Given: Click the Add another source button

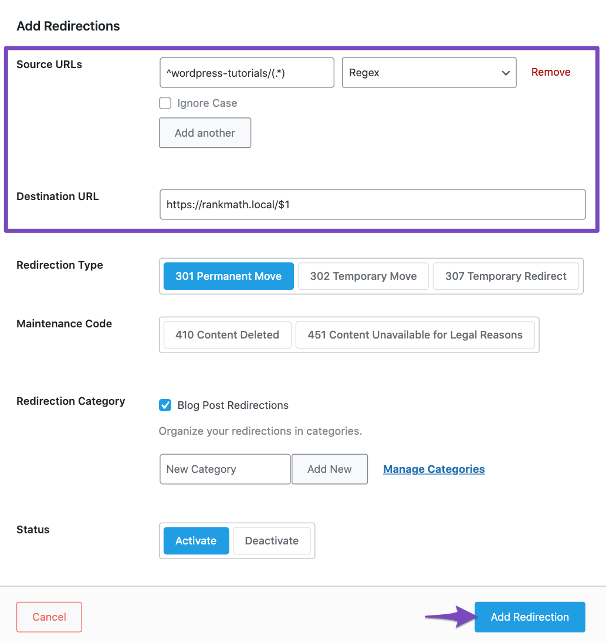Looking at the screenshot, I should pos(205,133).
